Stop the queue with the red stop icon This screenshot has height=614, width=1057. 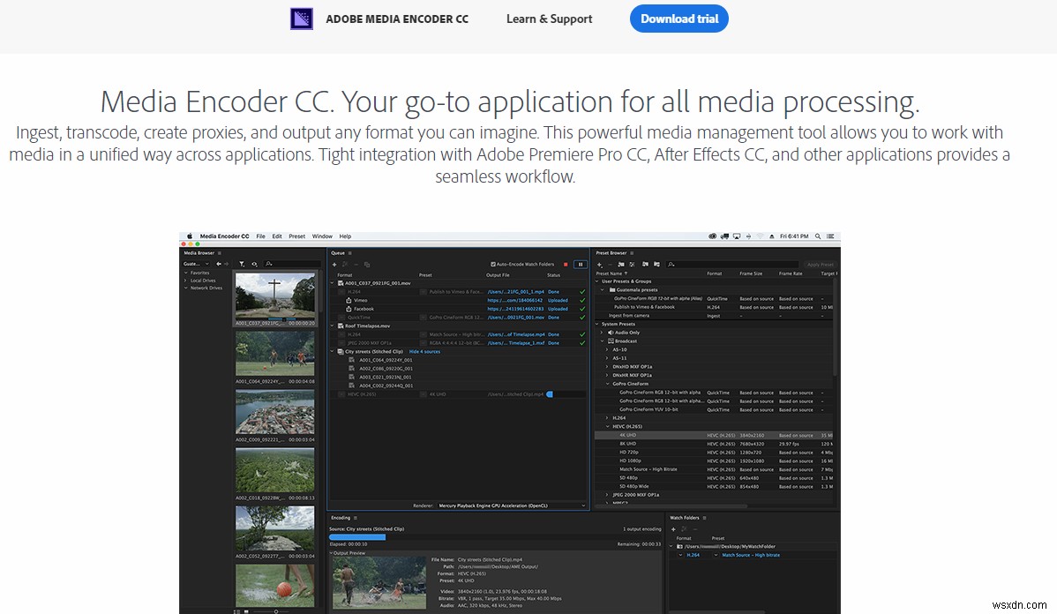[566, 265]
